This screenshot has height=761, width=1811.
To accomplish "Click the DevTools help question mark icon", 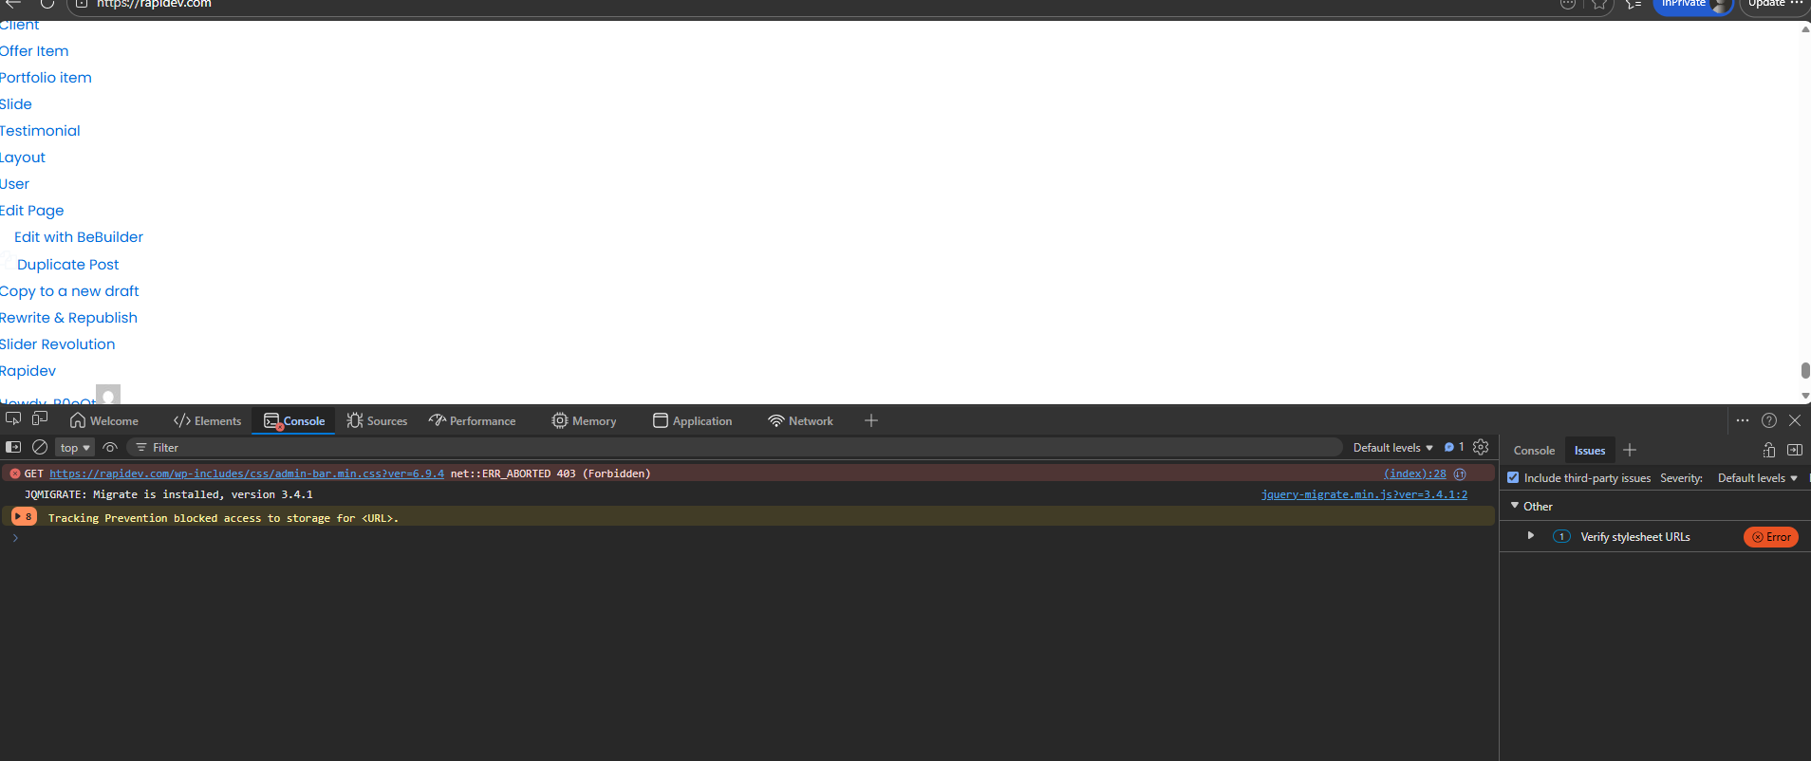I will [x=1769, y=420].
